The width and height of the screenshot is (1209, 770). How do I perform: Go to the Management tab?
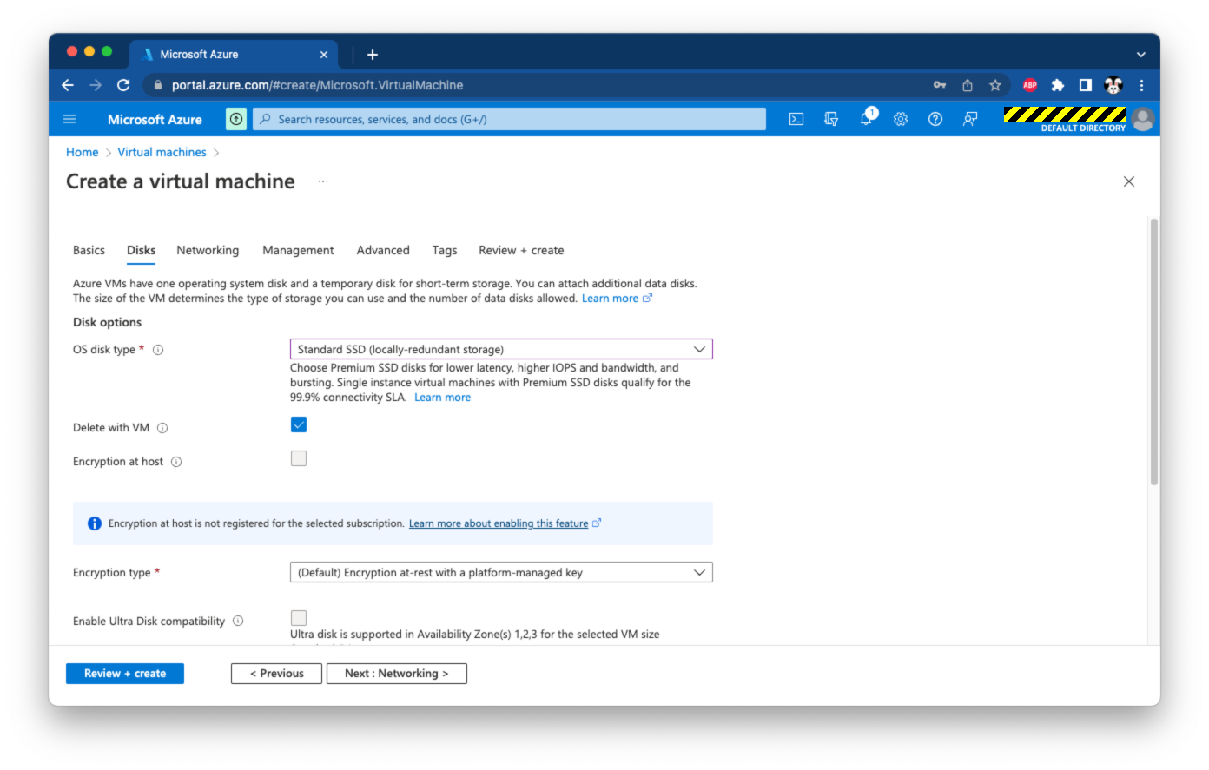tap(298, 250)
